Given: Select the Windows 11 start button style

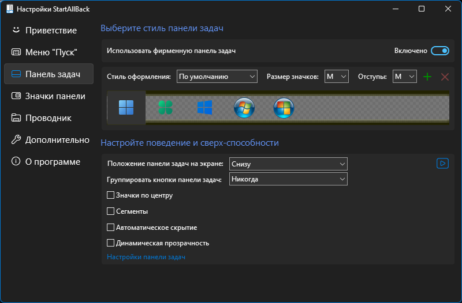Looking at the screenshot, I should (126, 108).
